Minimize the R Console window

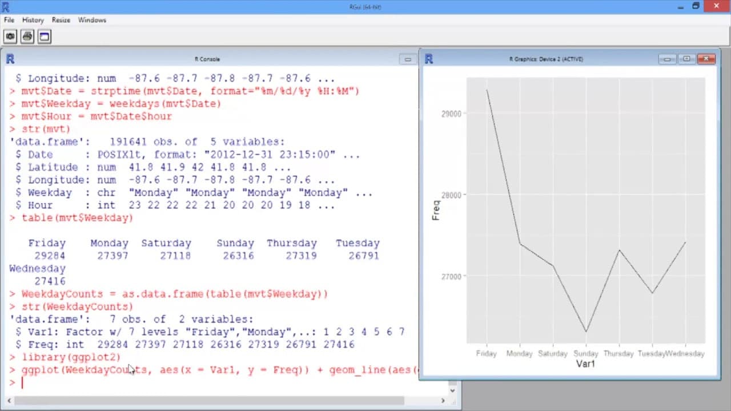[408, 59]
